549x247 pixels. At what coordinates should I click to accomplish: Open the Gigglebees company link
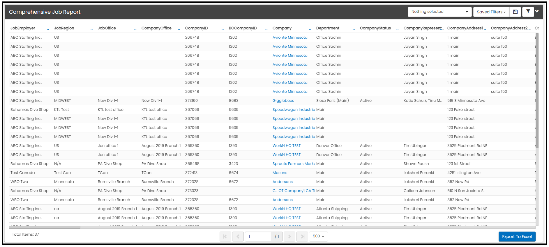(283, 101)
